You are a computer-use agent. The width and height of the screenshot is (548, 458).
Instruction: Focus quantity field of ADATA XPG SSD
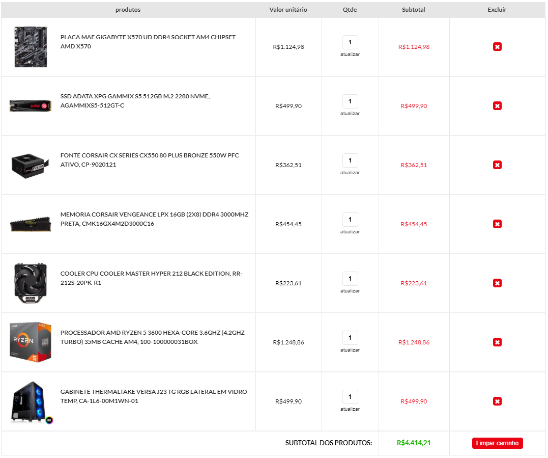pyautogui.click(x=350, y=101)
